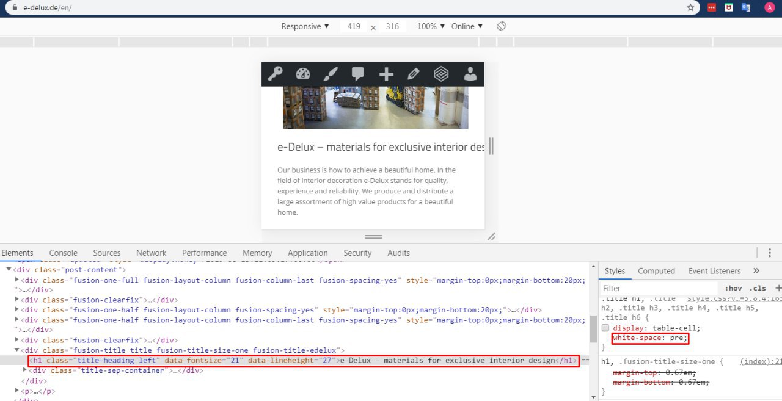This screenshot has height=401, width=782.
Task: Open the style.css source link
Action: [x=734, y=298]
